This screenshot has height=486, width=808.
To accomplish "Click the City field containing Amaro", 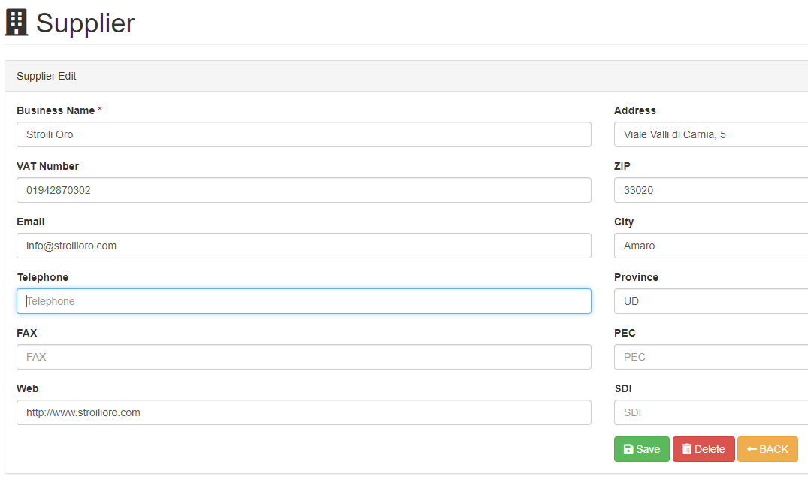I will click(x=711, y=246).
